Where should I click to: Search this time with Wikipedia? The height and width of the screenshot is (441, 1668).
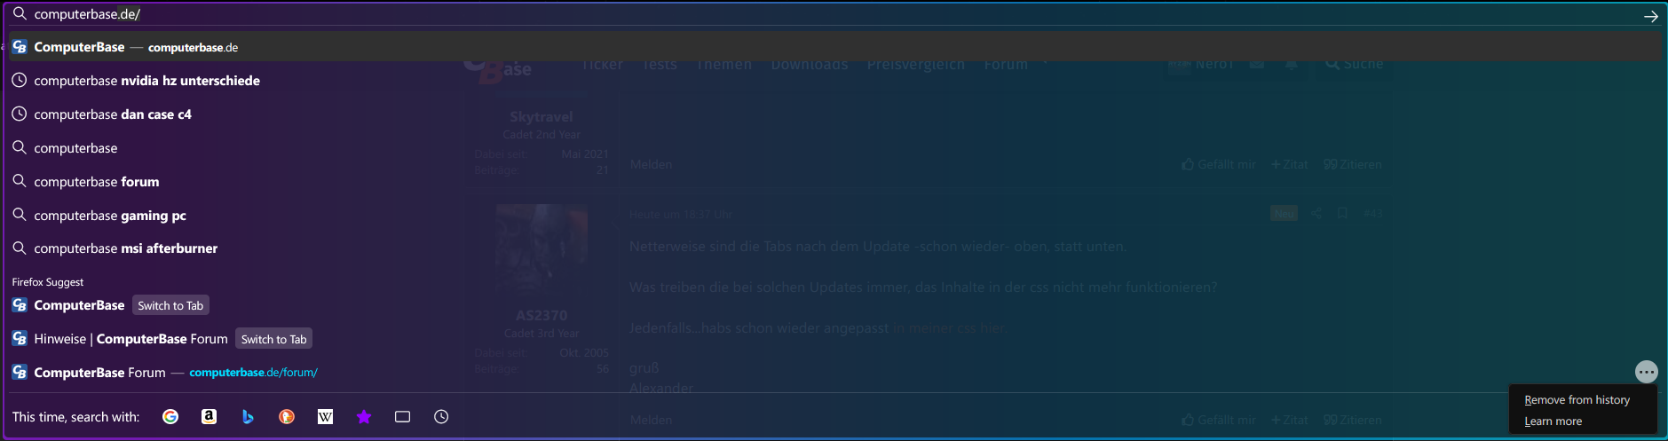pos(325,417)
